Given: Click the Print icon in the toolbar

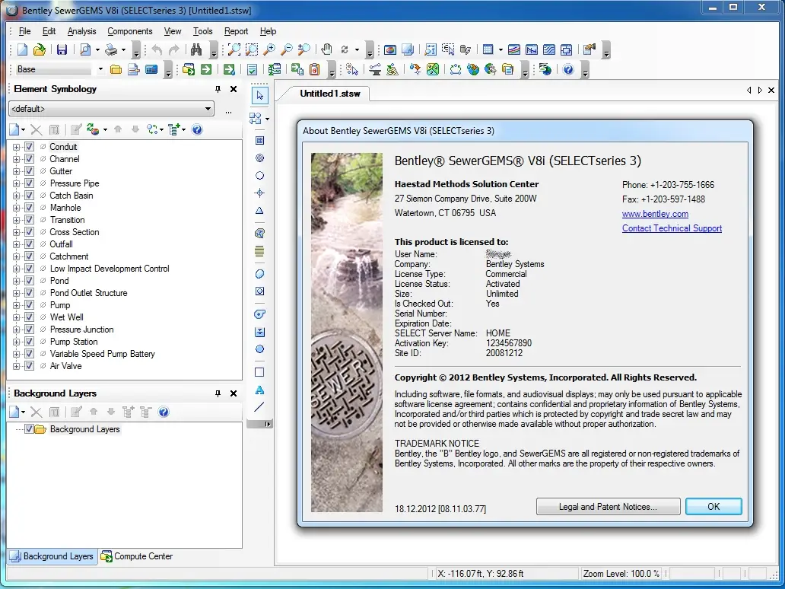Looking at the screenshot, I should [111, 50].
